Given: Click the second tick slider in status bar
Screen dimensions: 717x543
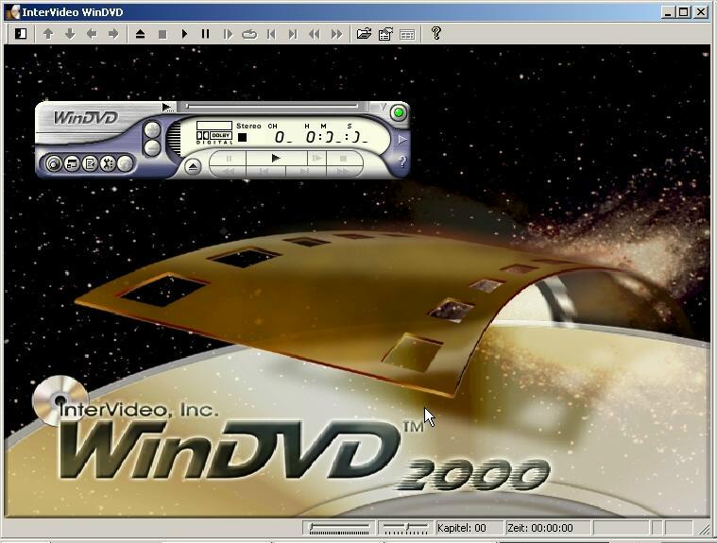Looking at the screenshot, I should 405,529.
